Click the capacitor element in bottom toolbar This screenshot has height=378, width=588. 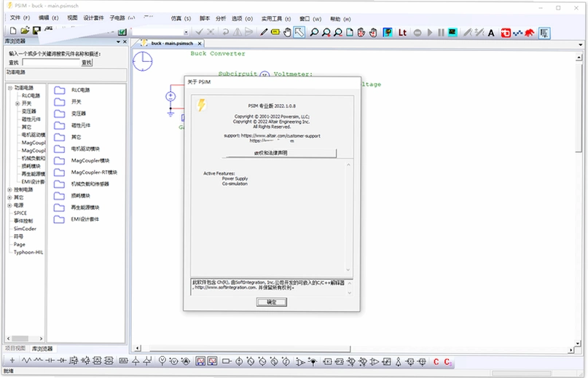[50, 361]
